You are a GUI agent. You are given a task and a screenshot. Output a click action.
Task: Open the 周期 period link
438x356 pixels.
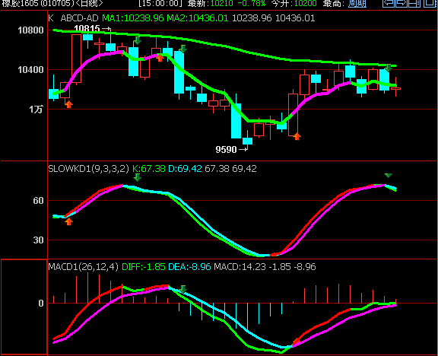pos(357,4)
